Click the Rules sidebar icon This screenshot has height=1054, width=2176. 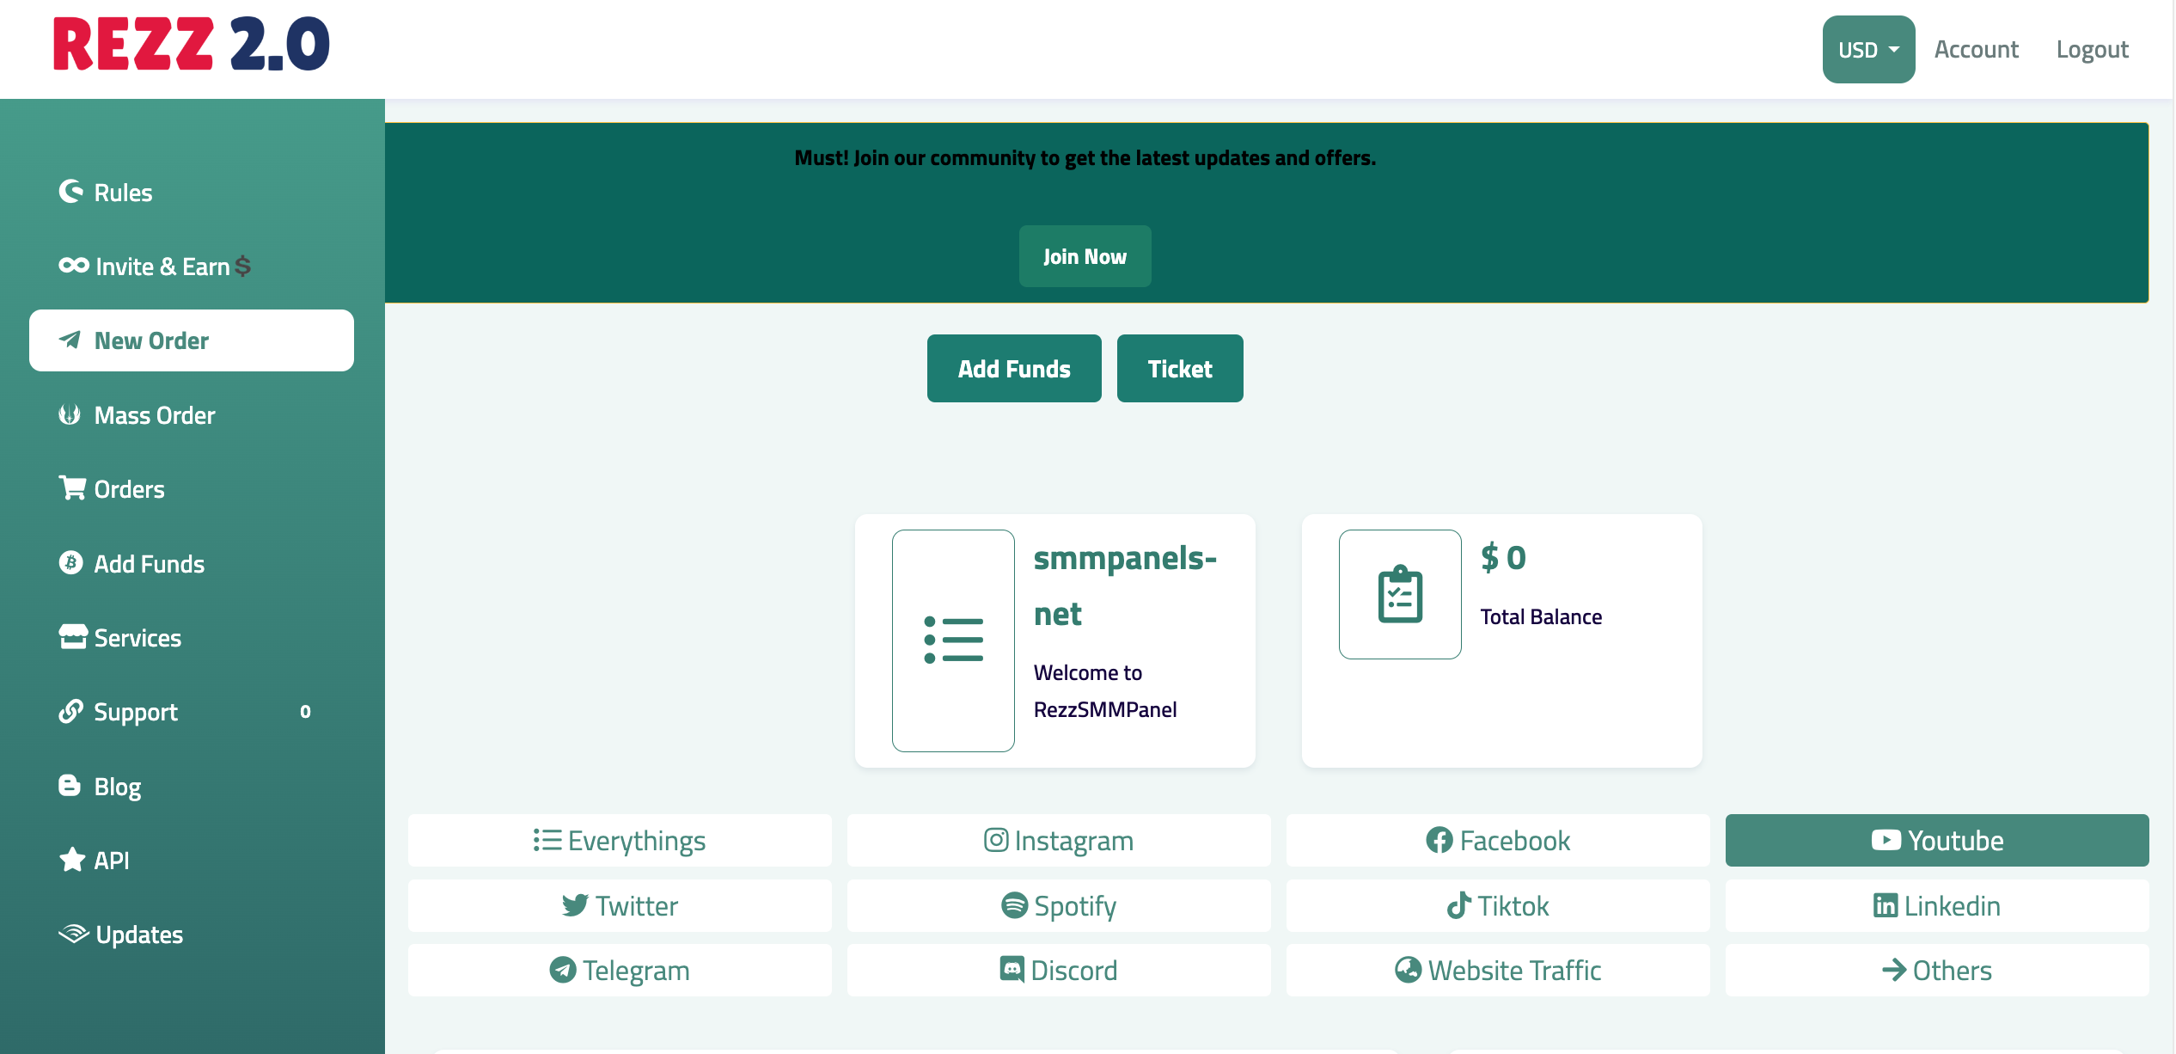point(71,192)
